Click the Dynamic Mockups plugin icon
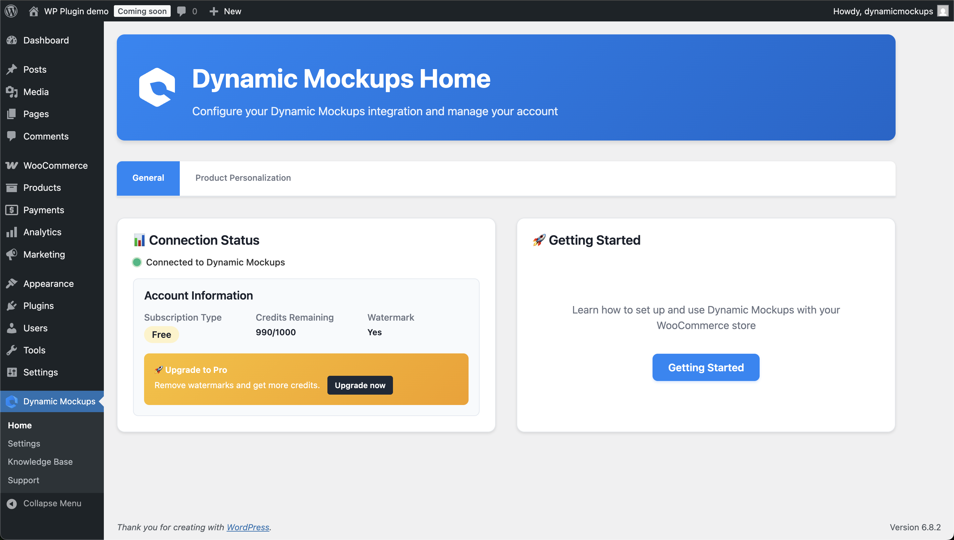954x540 pixels. 11,401
